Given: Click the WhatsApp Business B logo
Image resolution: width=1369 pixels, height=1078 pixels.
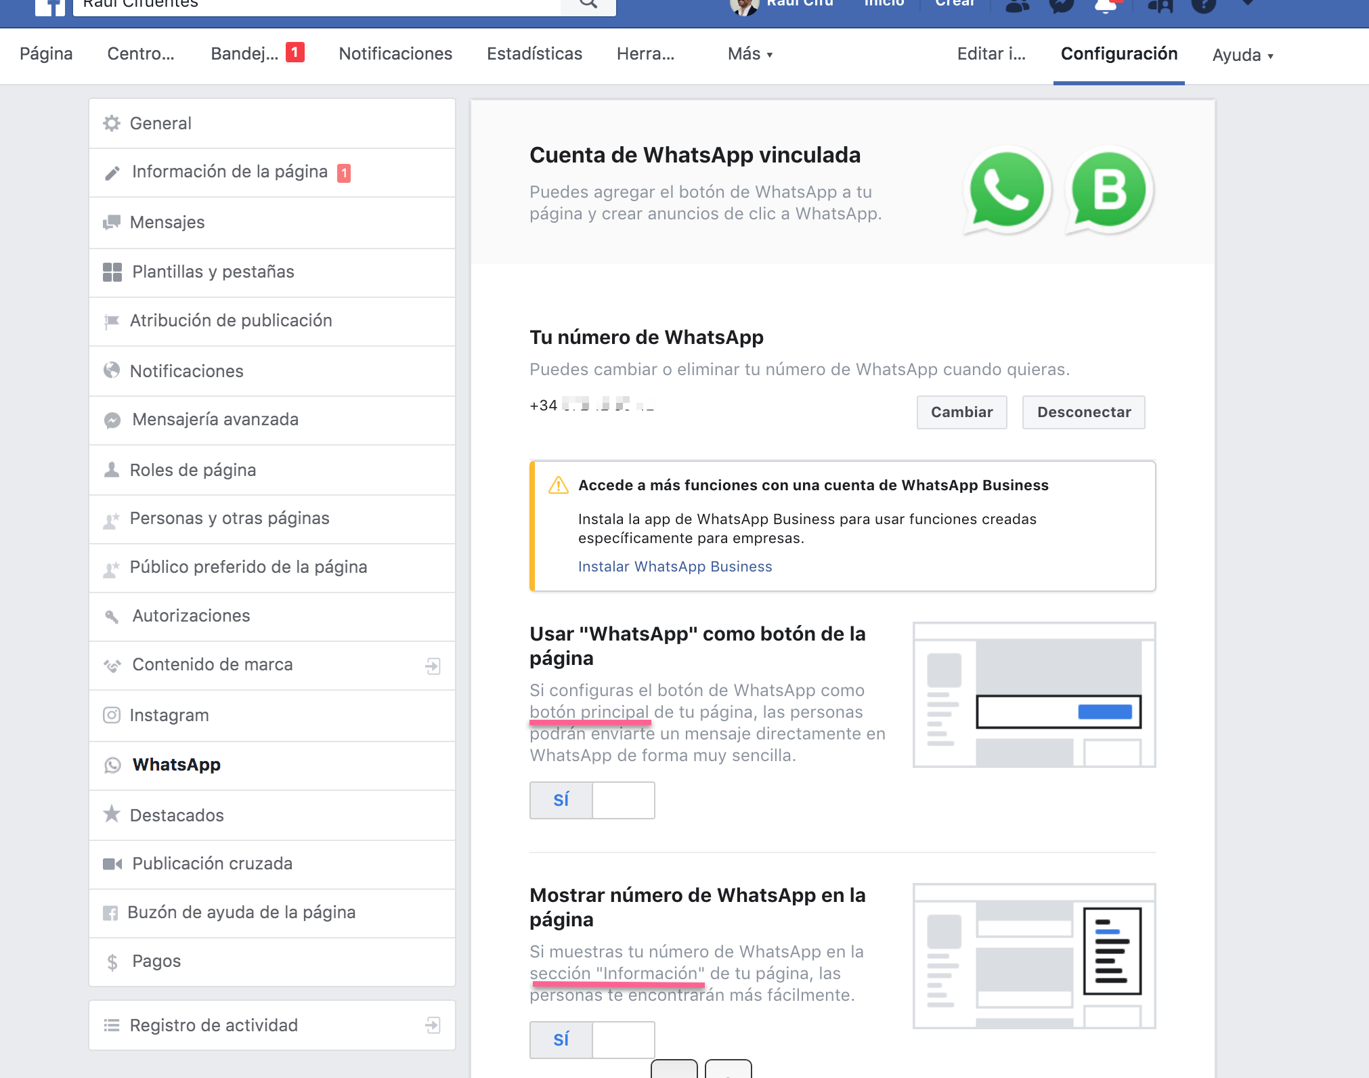Looking at the screenshot, I should tap(1109, 191).
